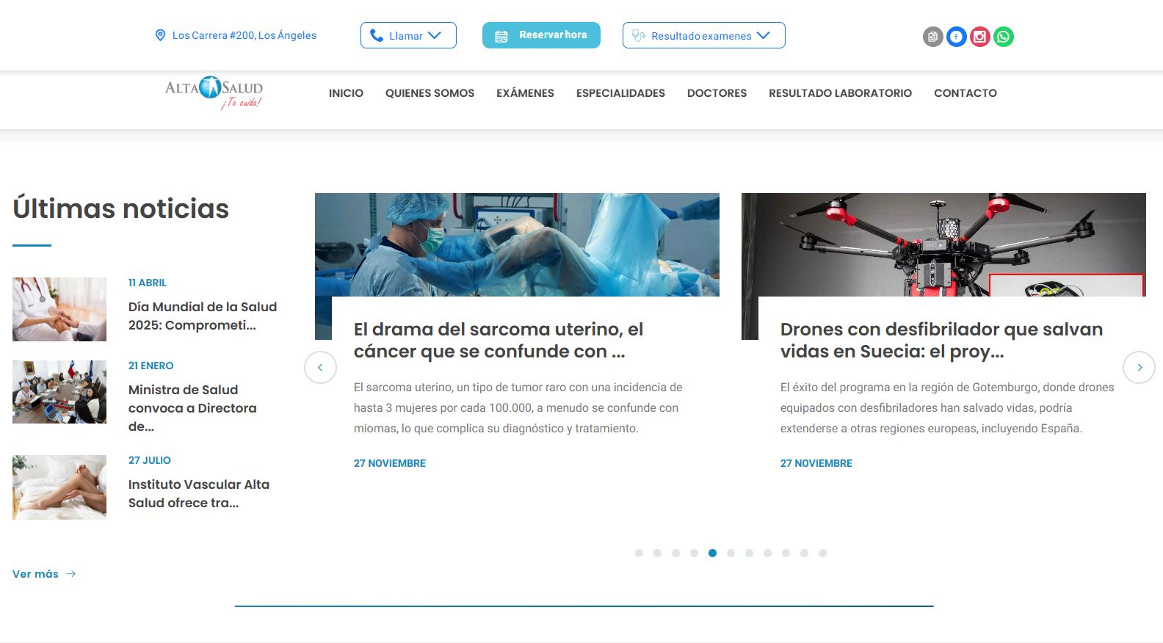The image size is (1163, 643).
Task: Select the seventh carousel pagination dot
Action: click(749, 553)
